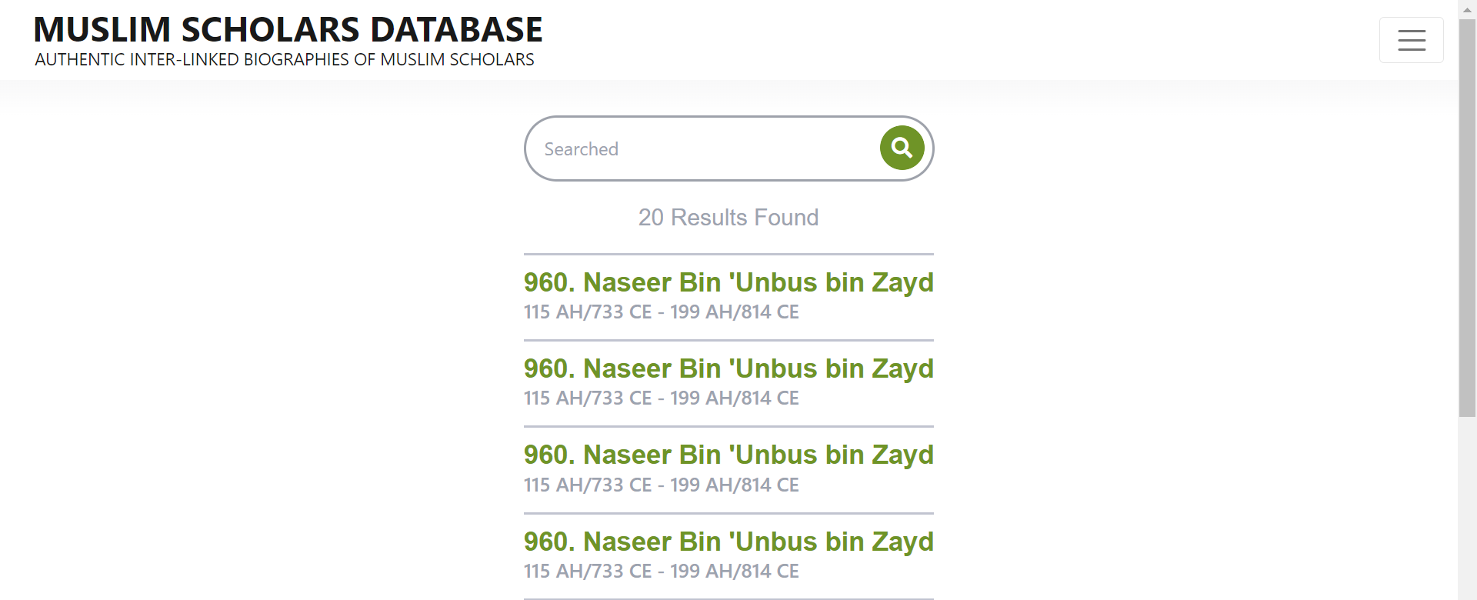
Task: Click the dates line under the first result
Action: [x=662, y=312]
